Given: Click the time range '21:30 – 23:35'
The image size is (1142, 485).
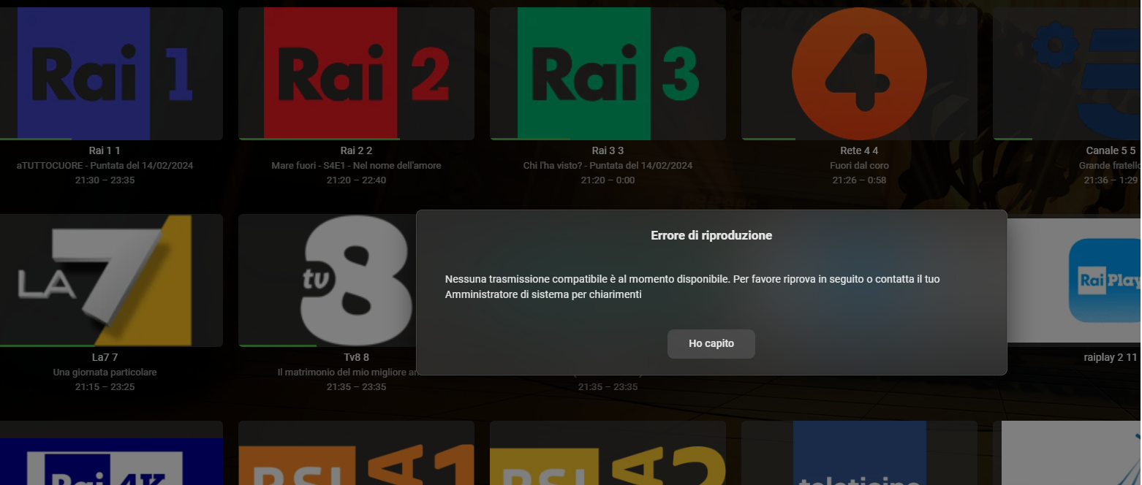Looking at the screenshot, I should [x=105, y=180].
